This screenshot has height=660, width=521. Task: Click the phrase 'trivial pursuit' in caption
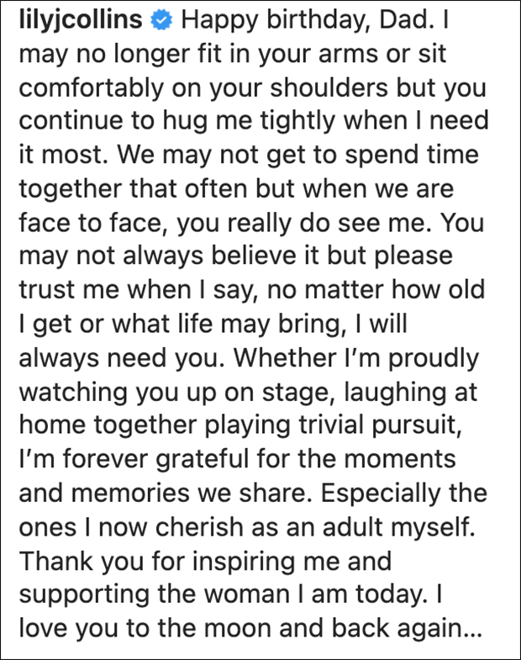(377, 426)
